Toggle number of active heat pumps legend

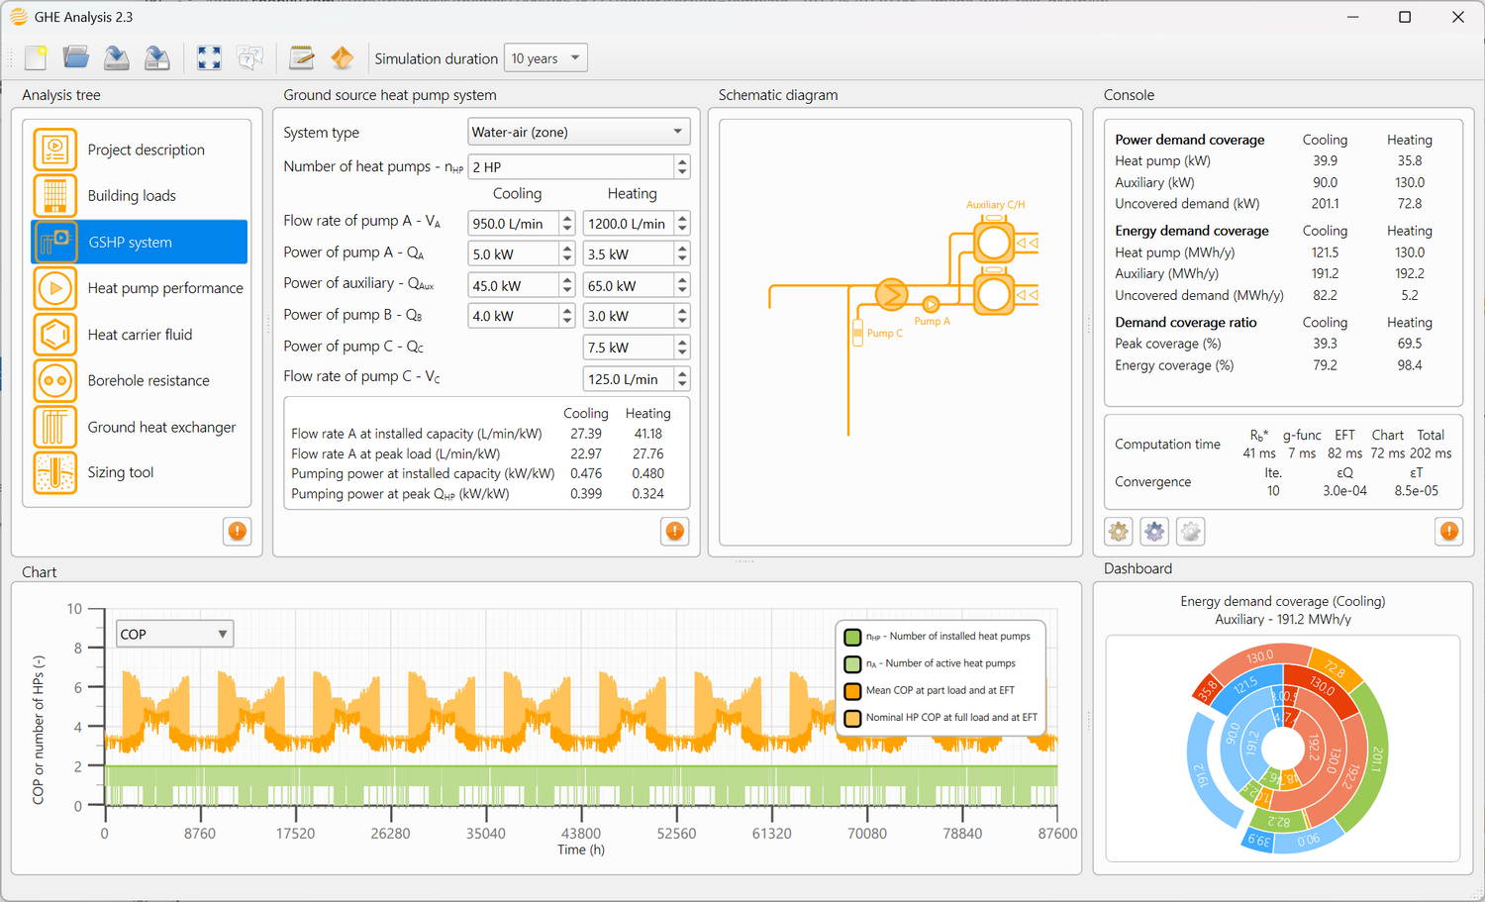point(852,663)
